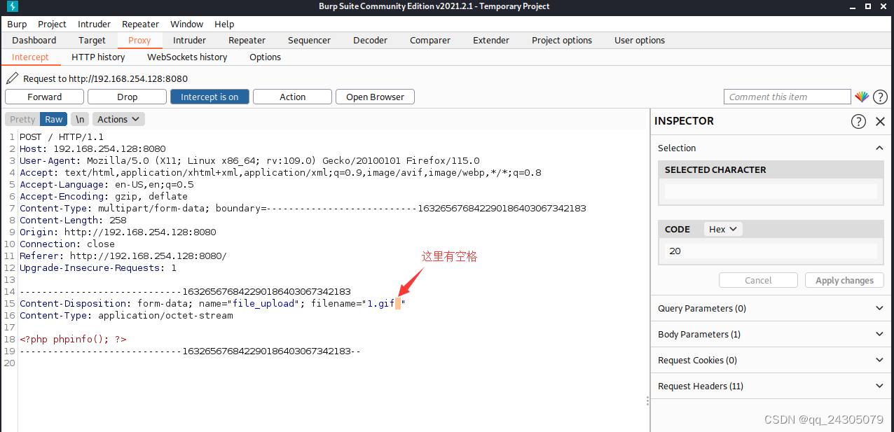Expand Query Parameters (0) section
The image size is (894, 432).
(x=771, y=308)
